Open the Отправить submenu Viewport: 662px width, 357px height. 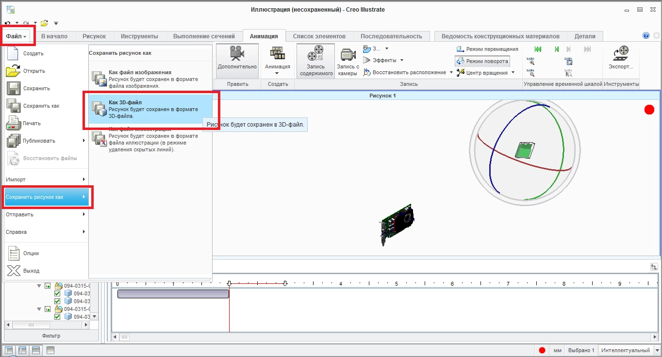(47, 214)
